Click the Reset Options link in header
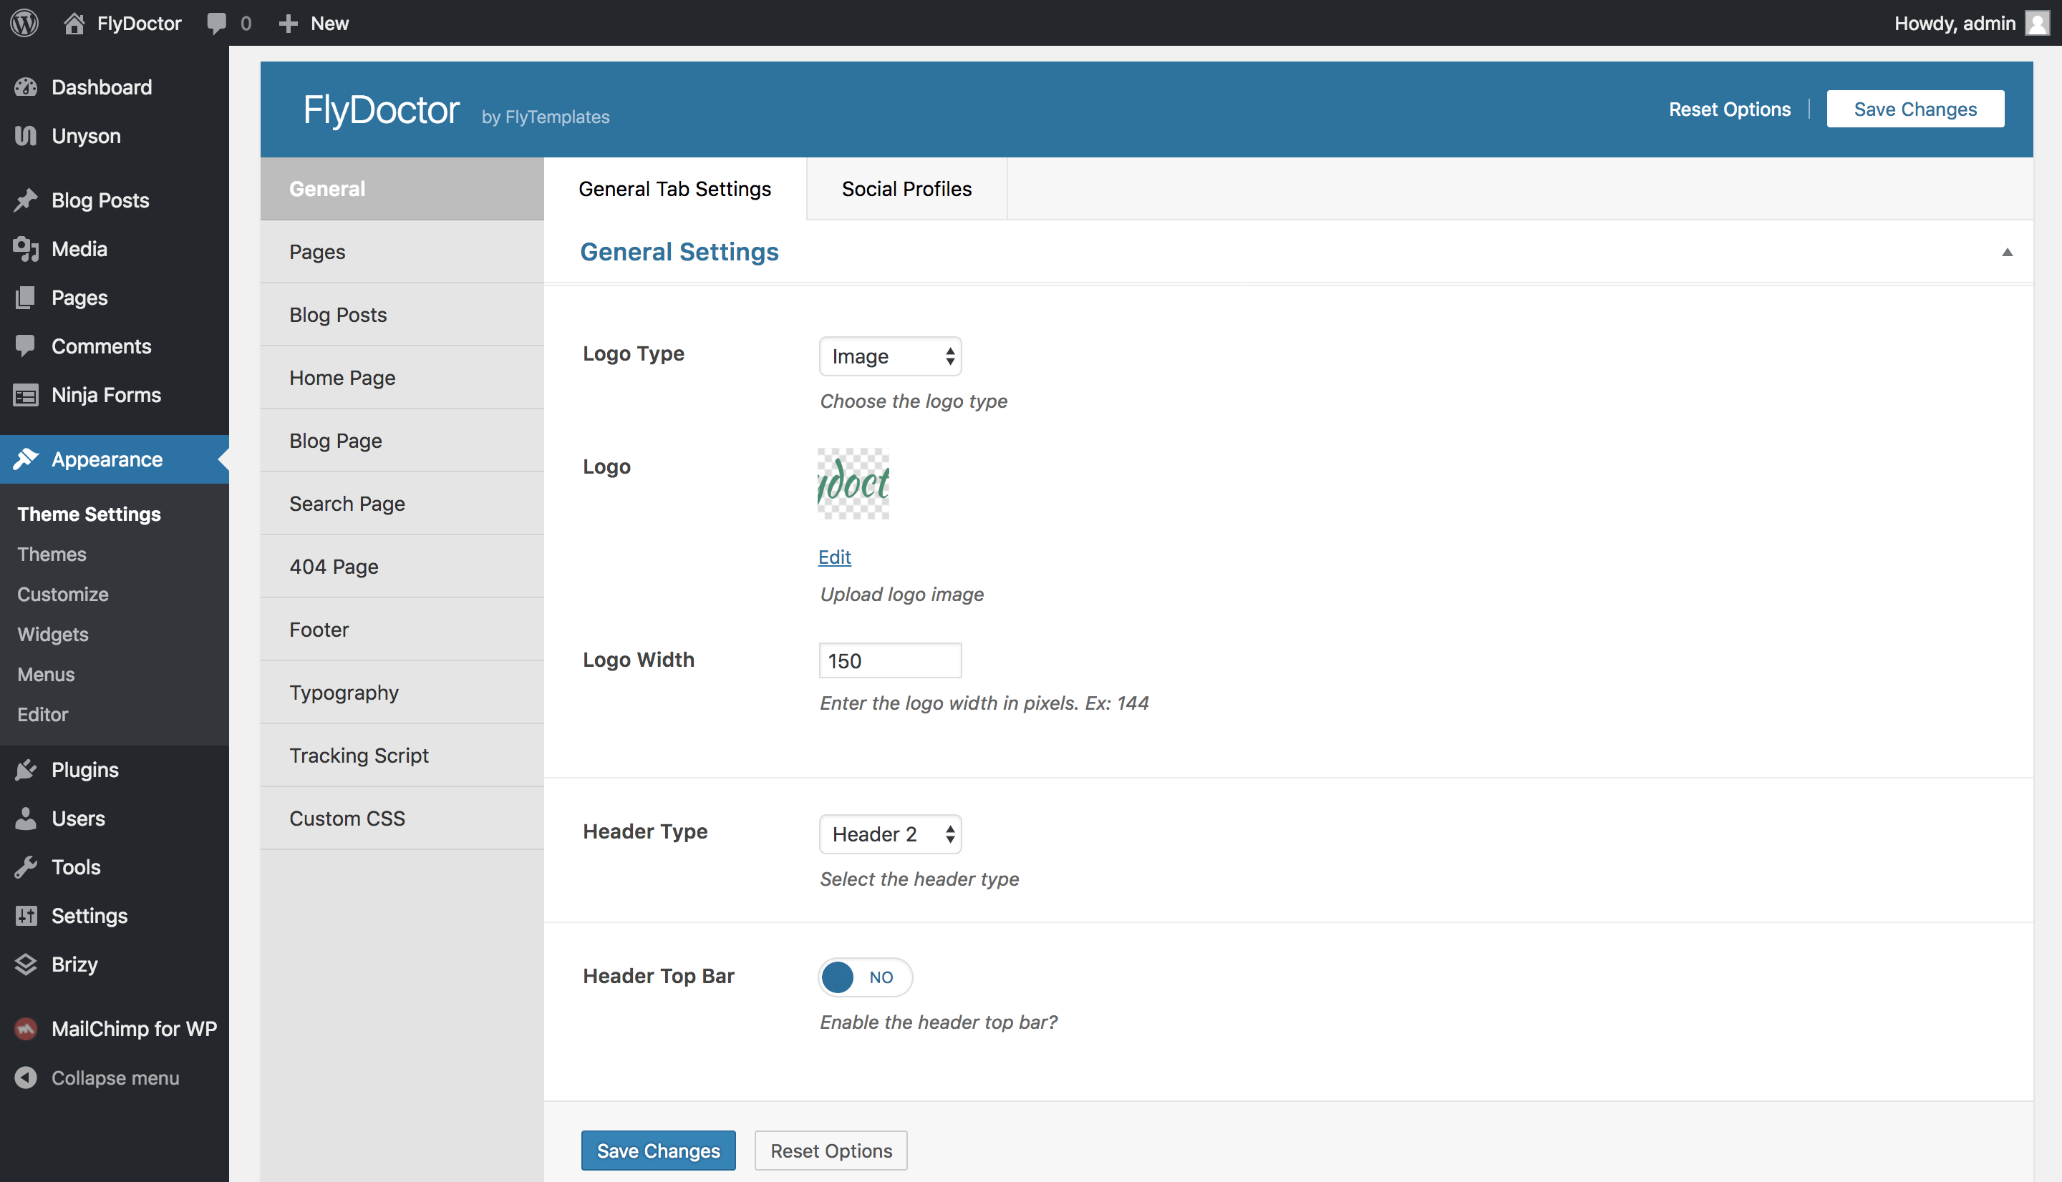This screenshot has width=2062, height=1182. [1729, 109]
